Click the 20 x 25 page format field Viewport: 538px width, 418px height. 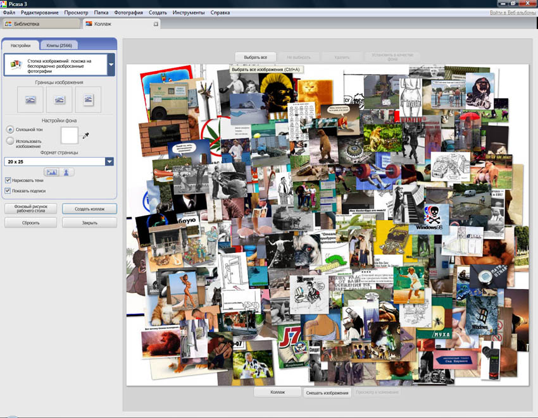click(55, 161)
